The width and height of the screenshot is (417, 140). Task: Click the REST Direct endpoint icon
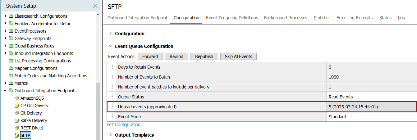click(17, 128)
